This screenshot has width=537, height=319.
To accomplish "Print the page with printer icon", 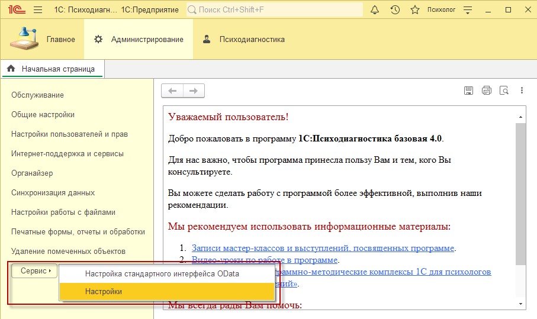I will [x=486, y=91].
